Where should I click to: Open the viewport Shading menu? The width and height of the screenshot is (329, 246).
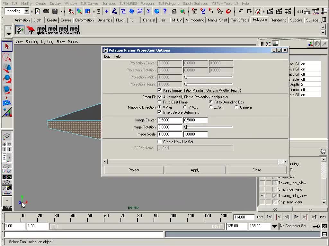(32, 42)
